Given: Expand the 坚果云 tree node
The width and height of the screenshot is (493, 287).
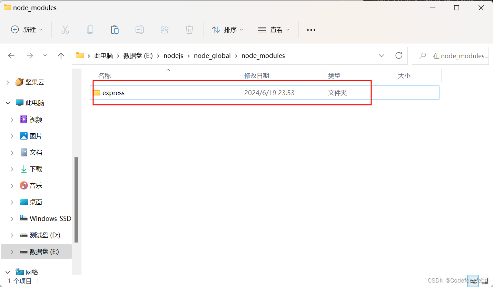Looking at the screenshot, I should point(8,82).
